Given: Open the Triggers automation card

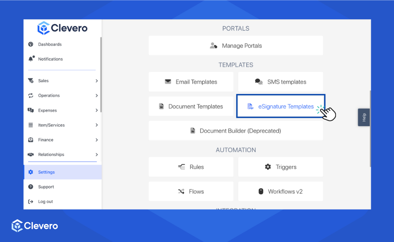Looking at the screenshot, I should [x=280, y=167].
